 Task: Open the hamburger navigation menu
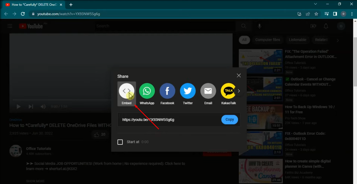click(x=10, y=26)
